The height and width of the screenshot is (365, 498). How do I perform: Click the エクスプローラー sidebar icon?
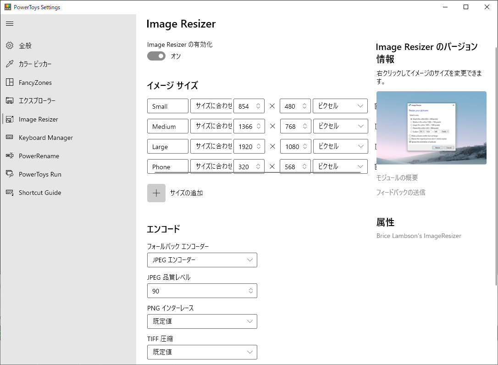pos(10,101)
